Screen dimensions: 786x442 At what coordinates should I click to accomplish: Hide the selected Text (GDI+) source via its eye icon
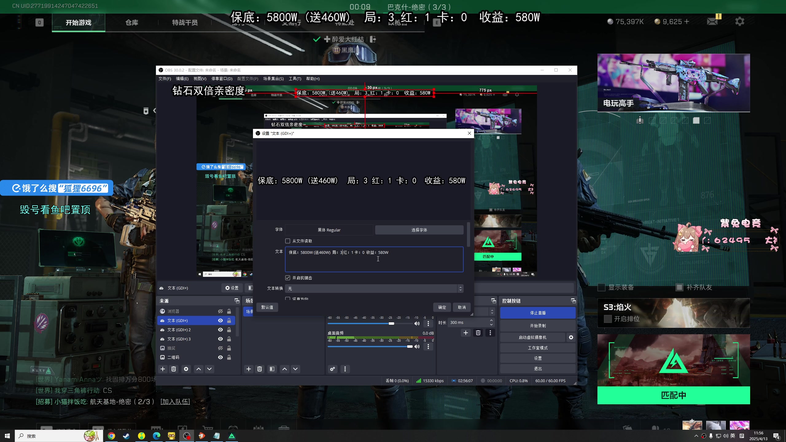click(220, 320)
